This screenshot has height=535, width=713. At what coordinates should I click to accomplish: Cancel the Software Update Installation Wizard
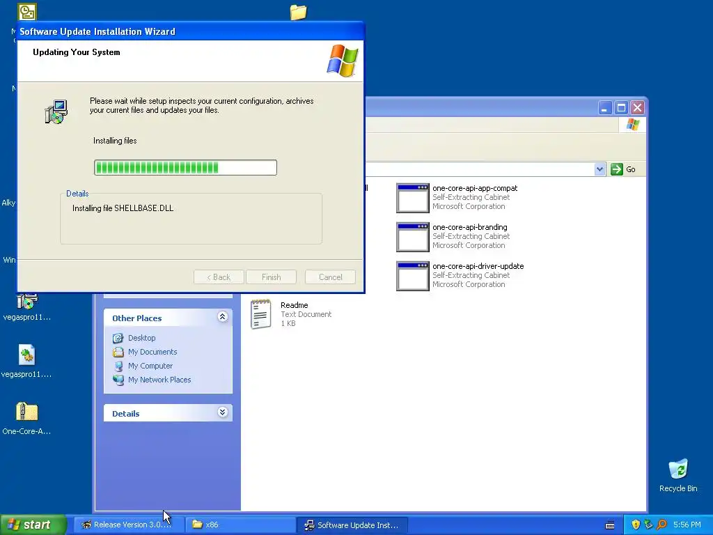[330, 277]
